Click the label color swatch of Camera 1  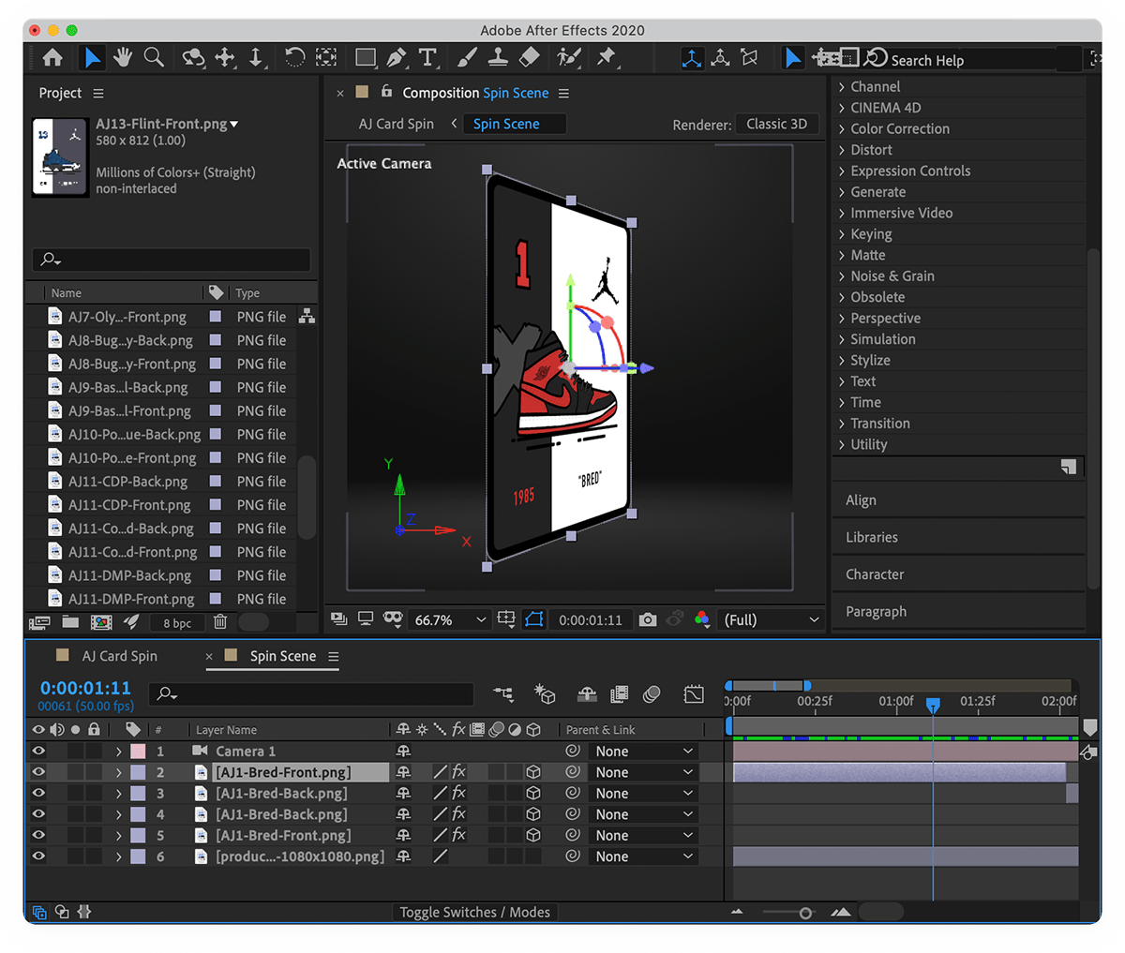138,752
